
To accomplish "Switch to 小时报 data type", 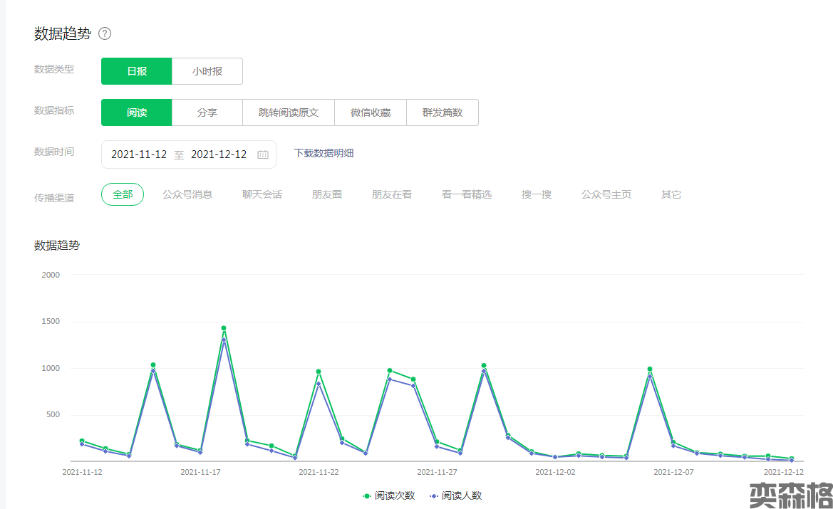I will tap(207, 71).
